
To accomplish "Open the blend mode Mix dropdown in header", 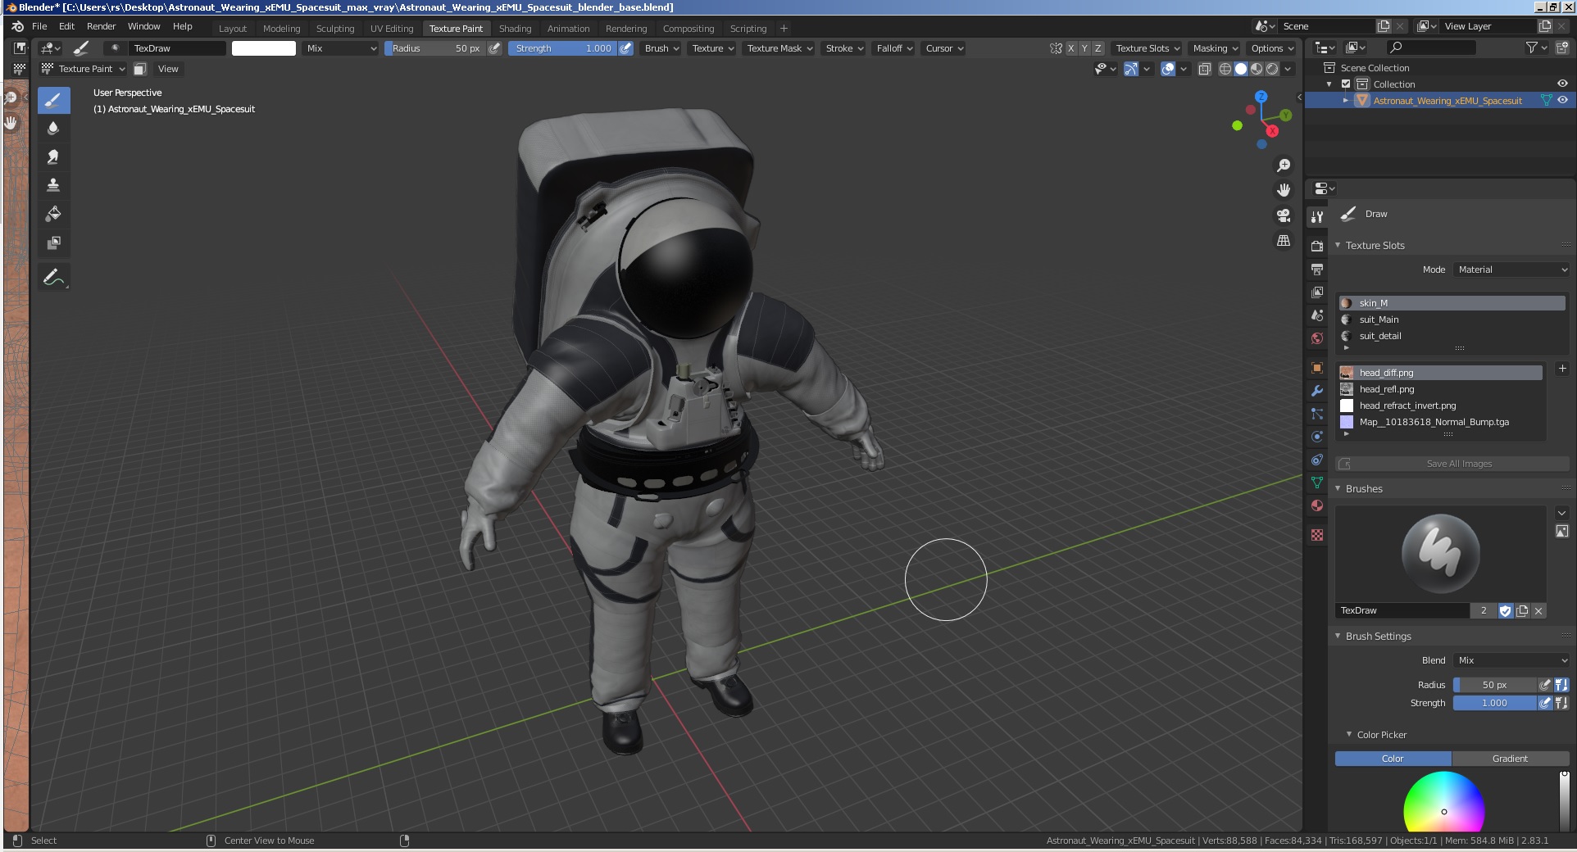I will 341,48.
